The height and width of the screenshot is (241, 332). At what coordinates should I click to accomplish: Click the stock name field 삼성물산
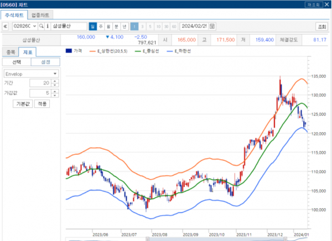69,26
